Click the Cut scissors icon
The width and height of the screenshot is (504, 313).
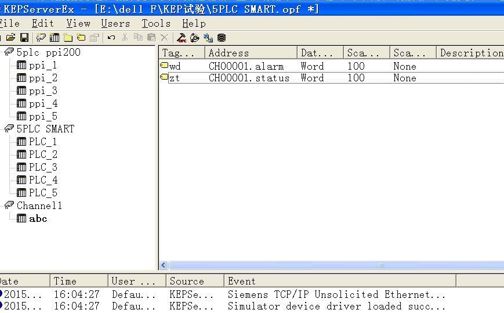click(125, 38)
